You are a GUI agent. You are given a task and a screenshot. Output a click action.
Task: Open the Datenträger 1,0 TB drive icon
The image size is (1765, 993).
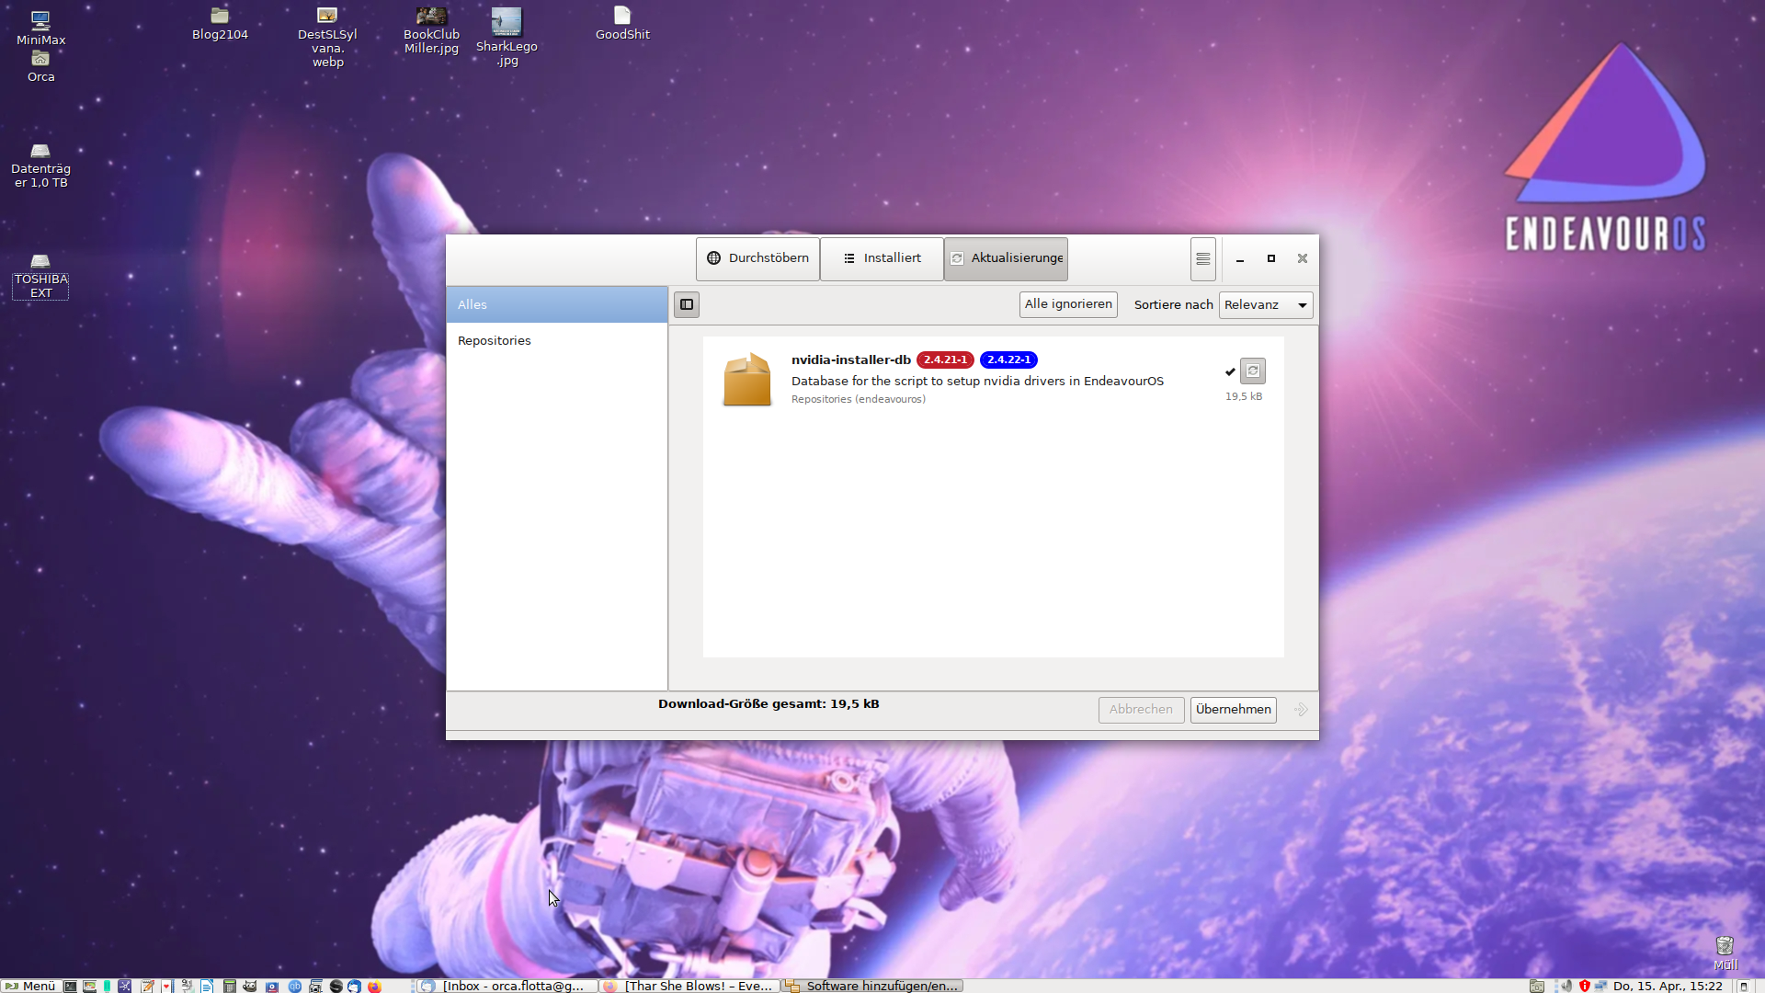(40, 165)
